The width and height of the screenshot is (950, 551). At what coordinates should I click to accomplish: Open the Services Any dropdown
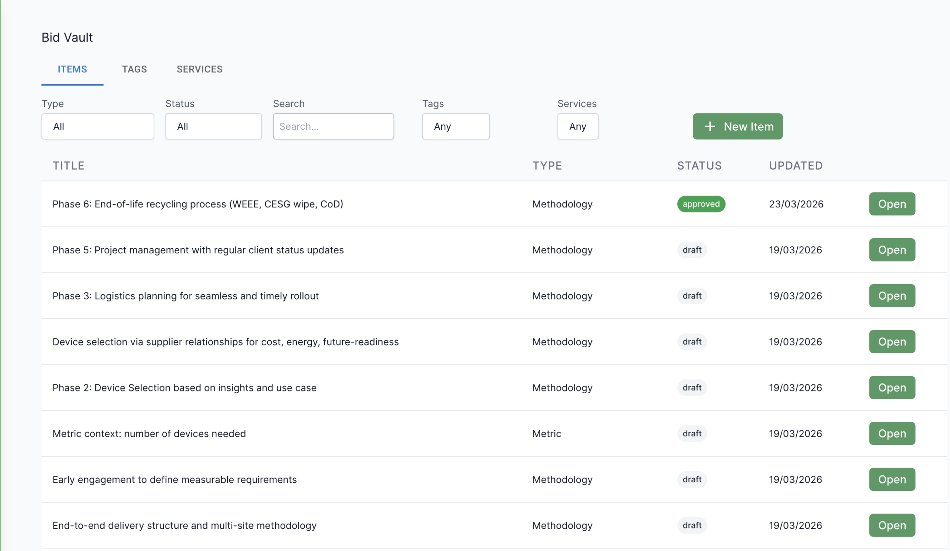tap(577, 127)
